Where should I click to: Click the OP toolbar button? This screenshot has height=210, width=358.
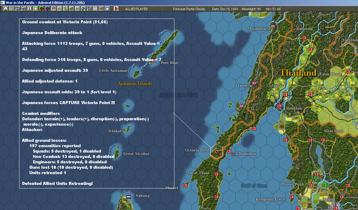pyautogui.click(x=95, y=9)
